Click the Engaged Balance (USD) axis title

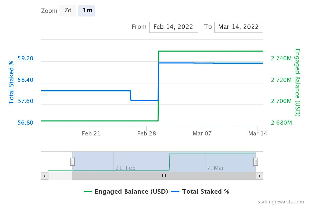click(x=298, y=82)
